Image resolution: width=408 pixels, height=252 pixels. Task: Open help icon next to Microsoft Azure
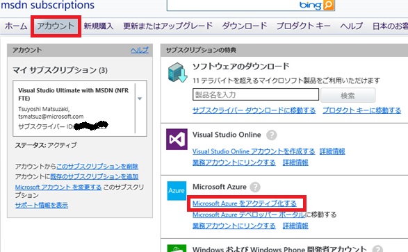[x=255, y=187]
